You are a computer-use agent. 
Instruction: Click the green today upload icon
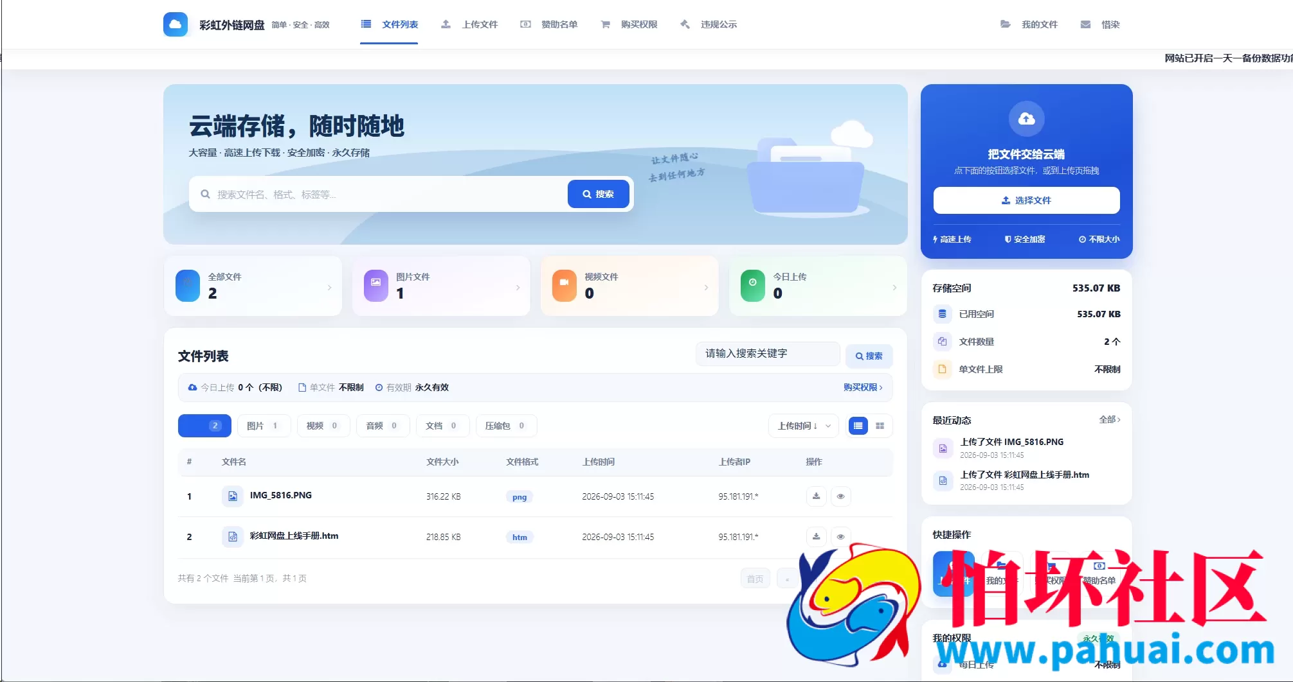(753, 286)
